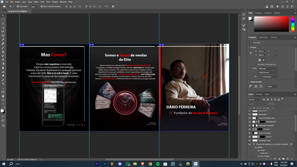Image resolution: width=297 pixels, height=167 pixels.
Task: Switch to the Swatches tab
Action: [x=259, y=13]
